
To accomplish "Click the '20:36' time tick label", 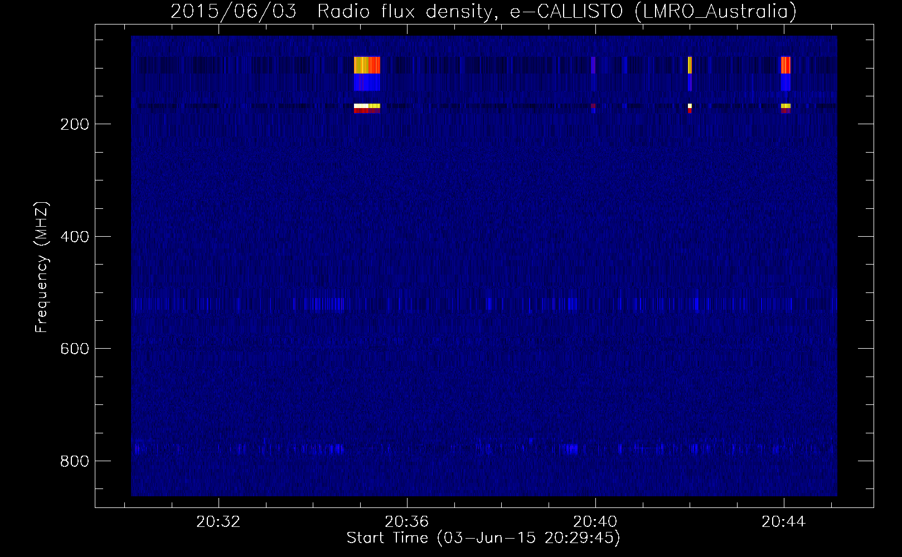I will click(407, 522).
